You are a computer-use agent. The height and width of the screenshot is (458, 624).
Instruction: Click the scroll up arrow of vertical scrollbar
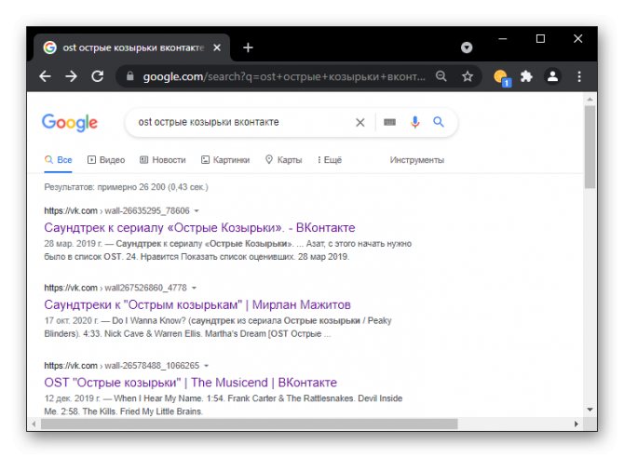click(x=590, y=99)
